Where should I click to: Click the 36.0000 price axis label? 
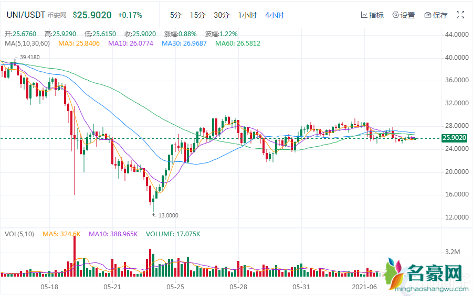coord(457,80)
